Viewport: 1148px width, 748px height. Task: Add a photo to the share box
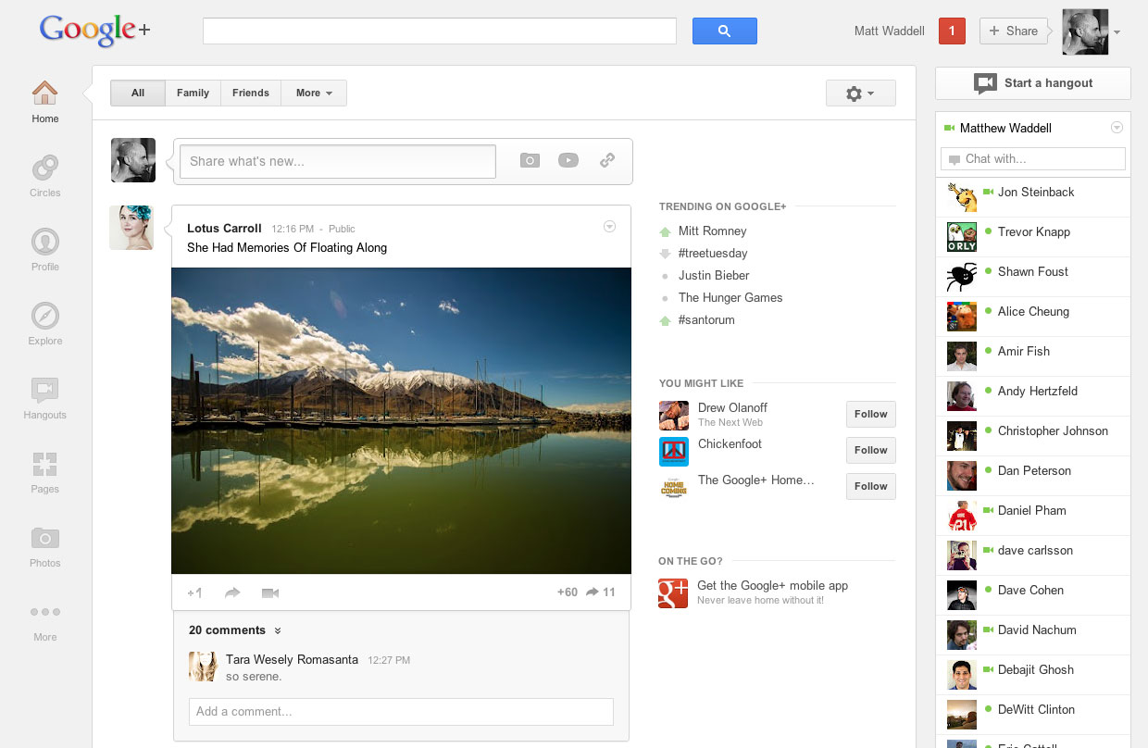point(529,160)
